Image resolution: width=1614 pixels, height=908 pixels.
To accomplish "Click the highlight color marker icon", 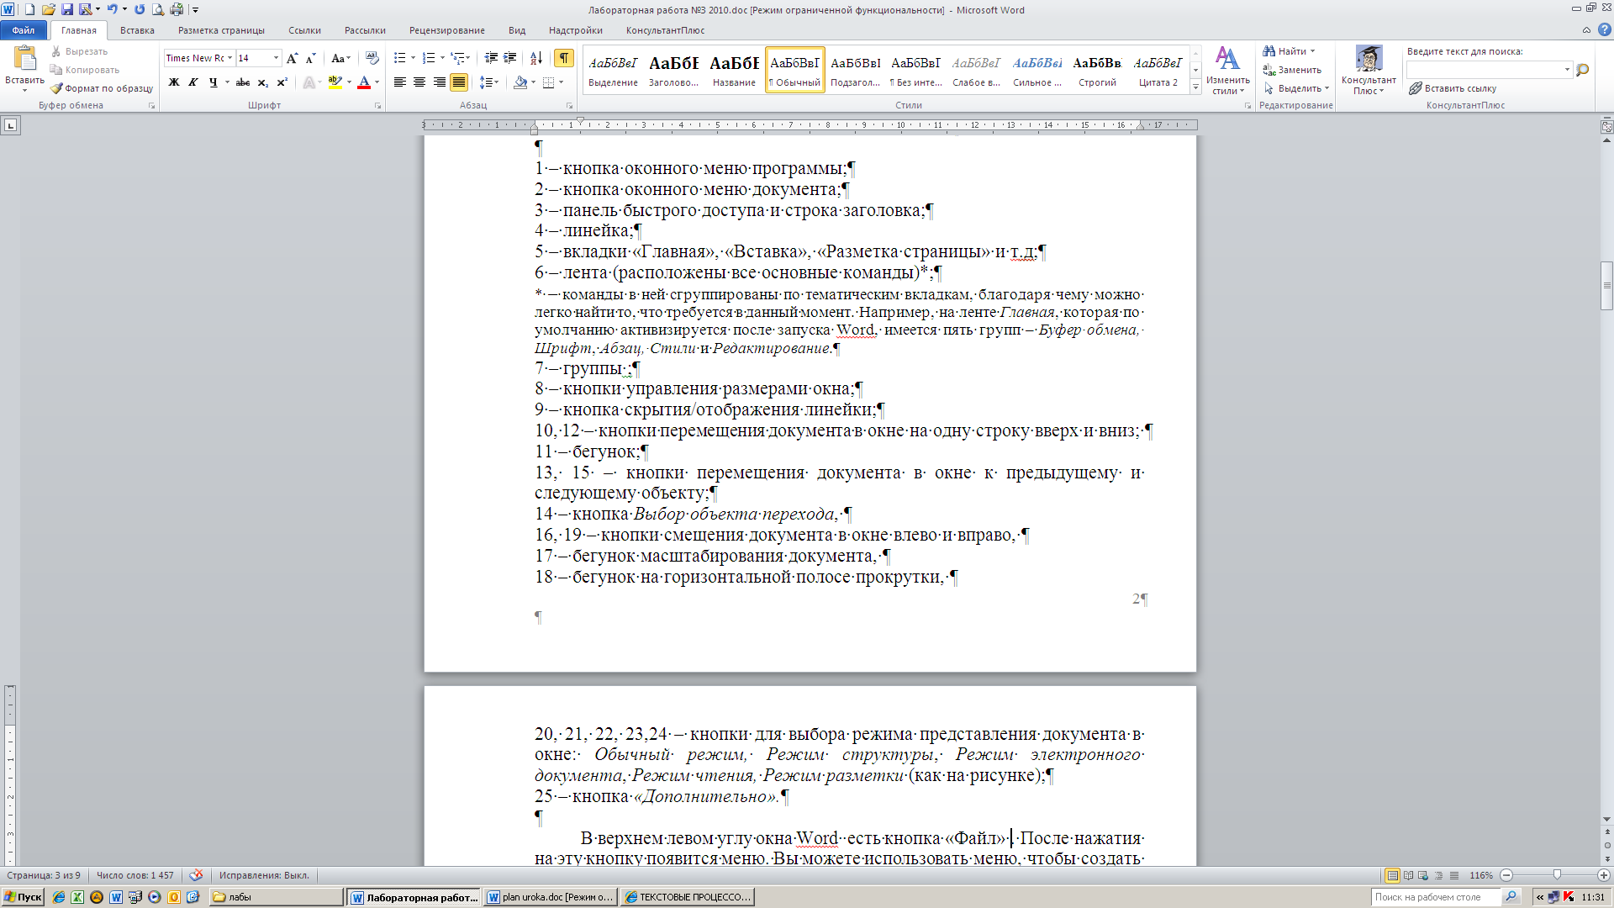I will [335, 82].
